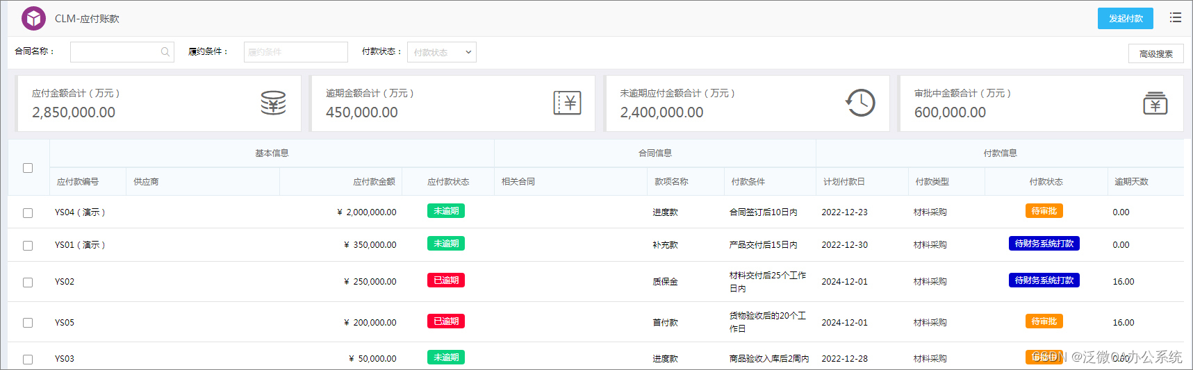Screen dimensions: 1193x370
Task: Click the 计划付款日 column header
Action: 844,182
